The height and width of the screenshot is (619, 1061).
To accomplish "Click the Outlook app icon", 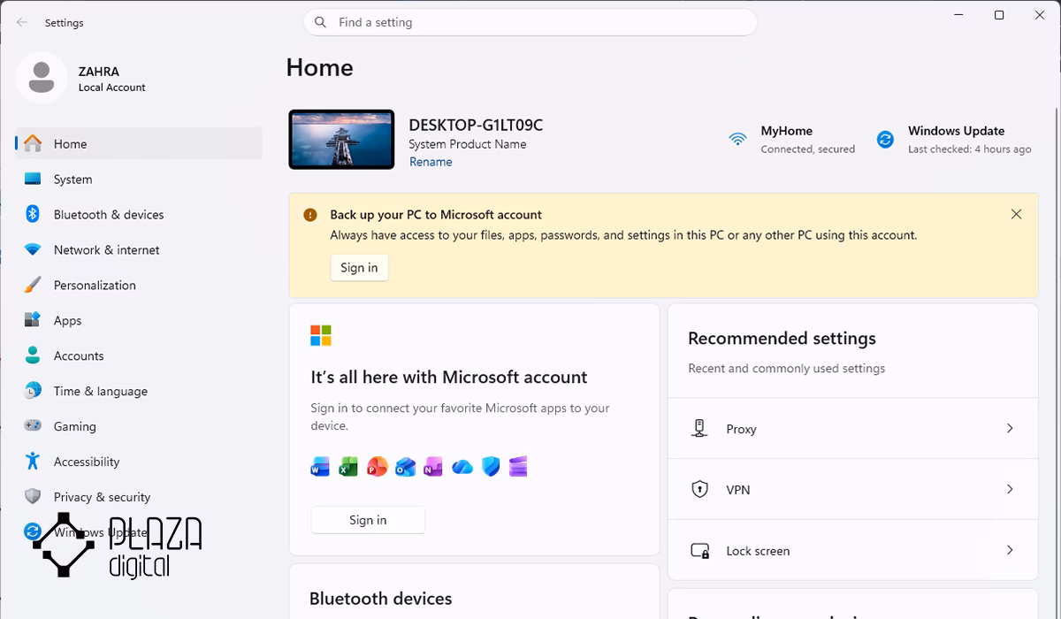I will (405, 467).
